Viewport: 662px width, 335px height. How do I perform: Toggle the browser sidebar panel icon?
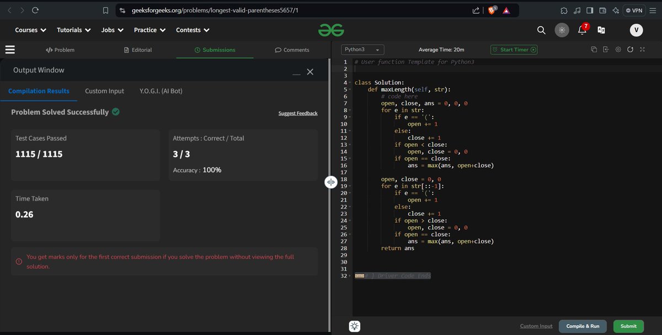(590, 10)
